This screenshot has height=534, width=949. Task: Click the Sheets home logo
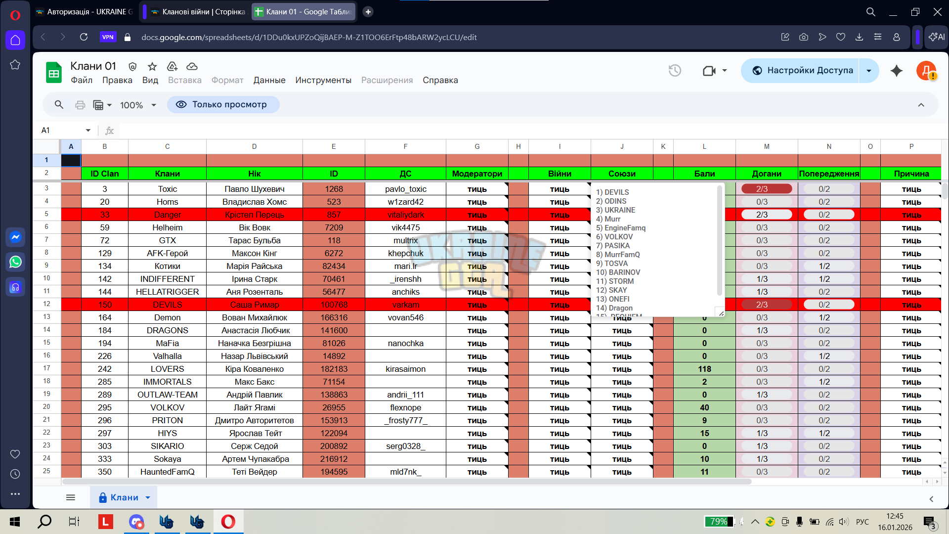[54, 73]
